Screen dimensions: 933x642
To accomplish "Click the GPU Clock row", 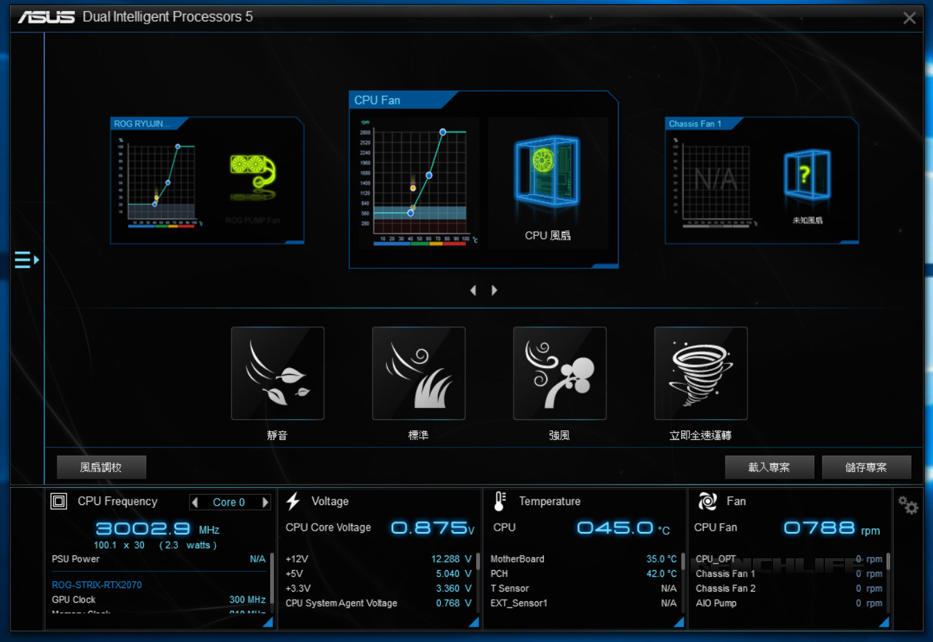I will tap(158, 600).
